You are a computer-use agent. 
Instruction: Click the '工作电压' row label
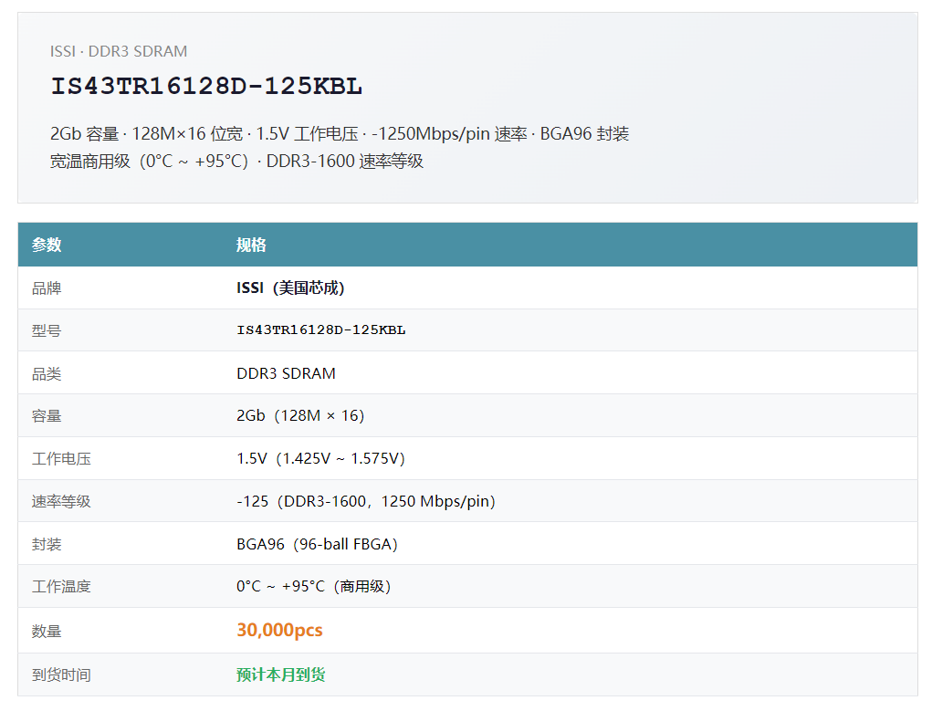coord(61,459)
